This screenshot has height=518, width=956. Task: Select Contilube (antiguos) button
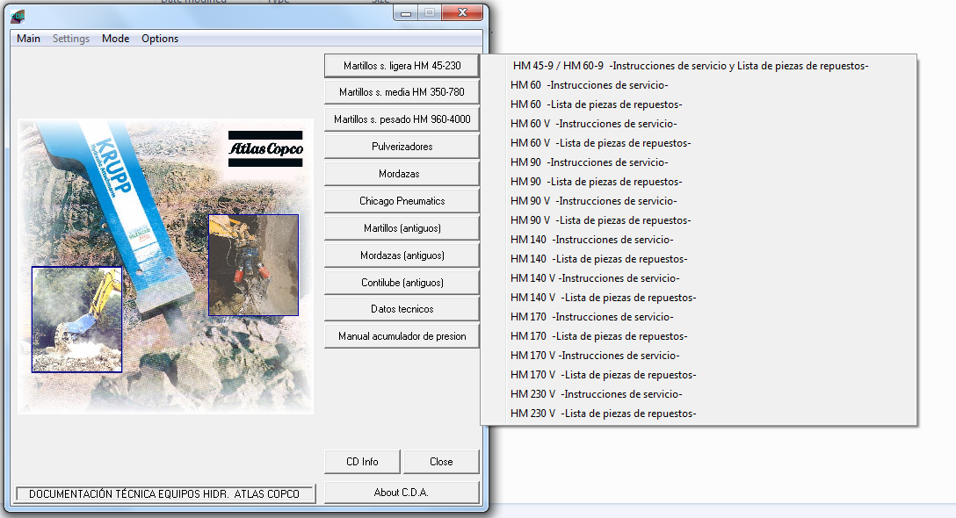tap(402, 282)
